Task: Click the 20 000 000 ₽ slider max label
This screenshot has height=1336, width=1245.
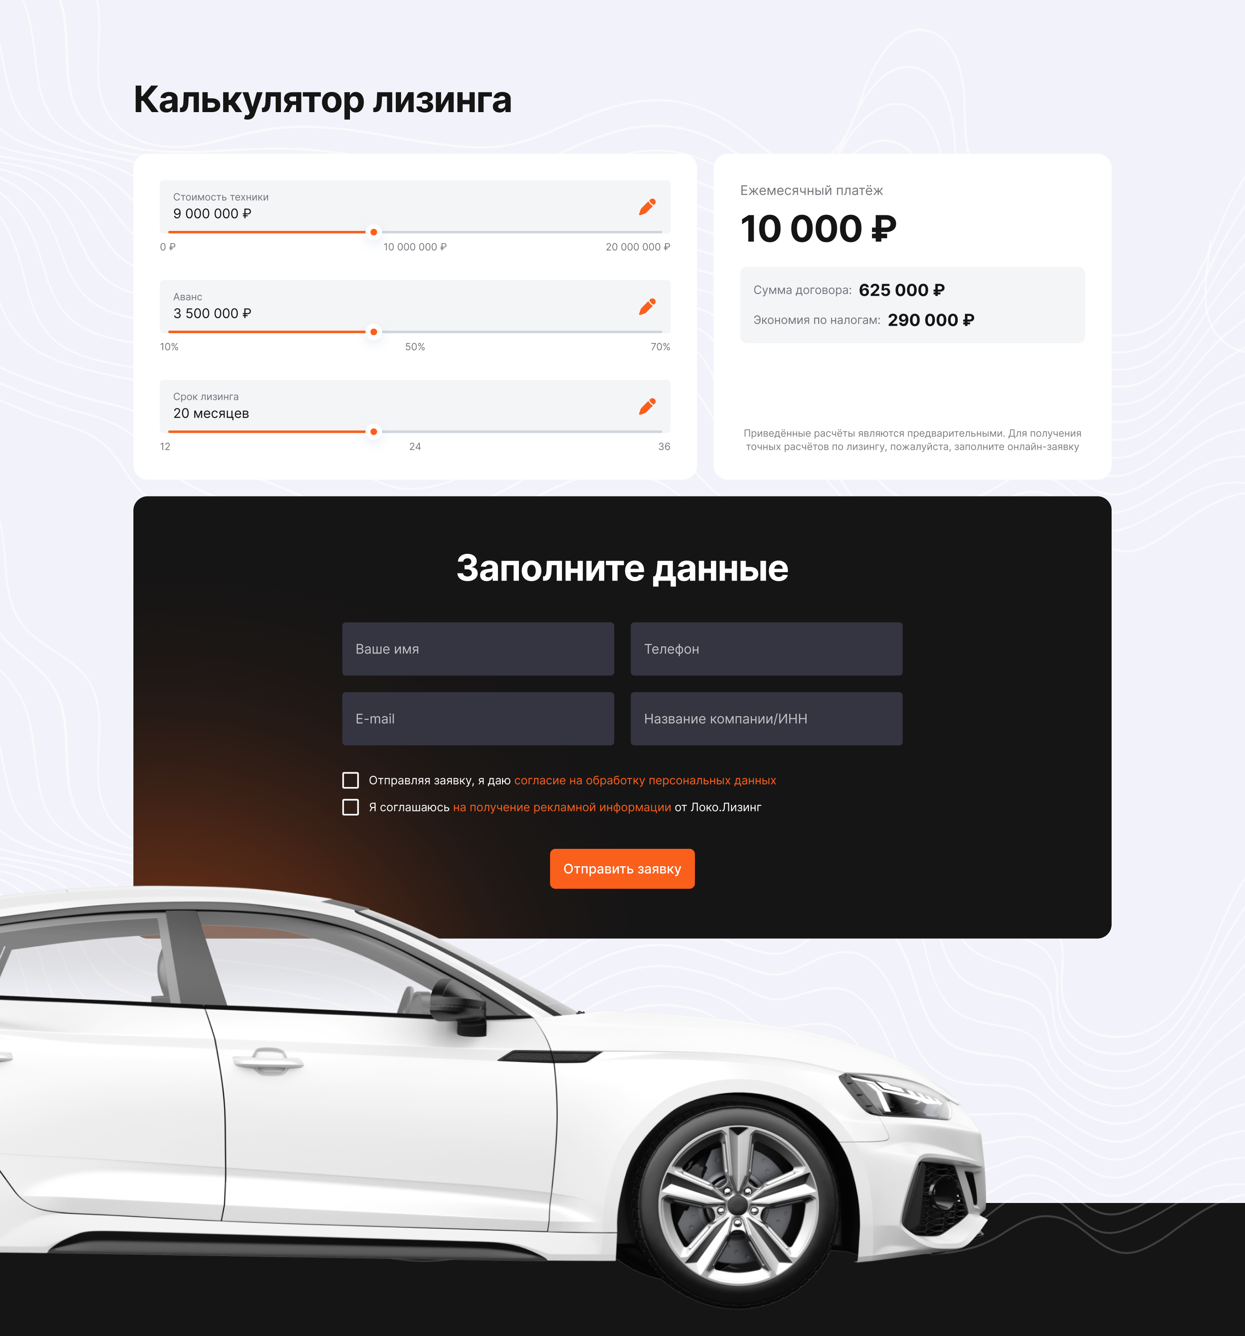Action: tap(637, 246)
